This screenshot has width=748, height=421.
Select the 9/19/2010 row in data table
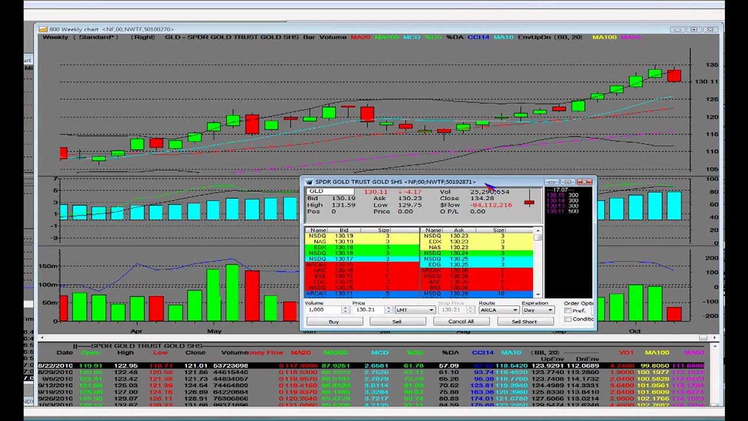point(371,392)
